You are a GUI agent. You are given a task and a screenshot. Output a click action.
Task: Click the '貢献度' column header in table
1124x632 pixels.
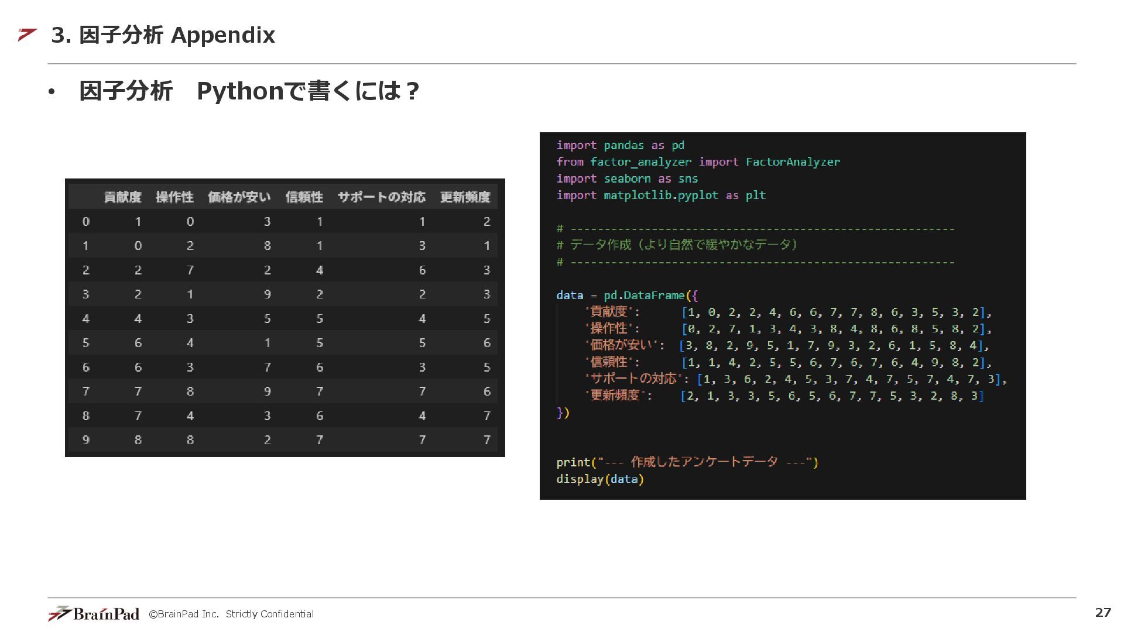click(x=122, y=197)
